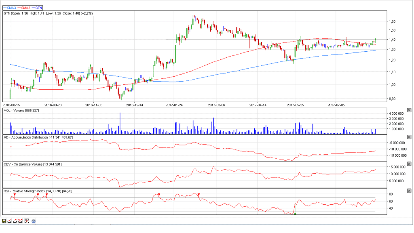Click the GTN open-high-low-close header text

point(48,13)
